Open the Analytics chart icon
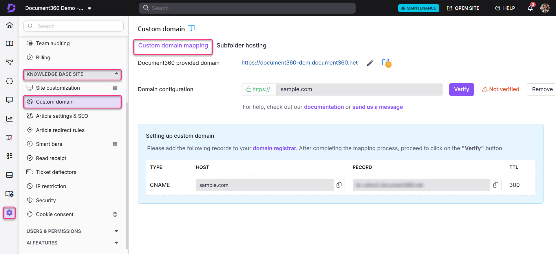556x254 pixels. click(9, 119)
